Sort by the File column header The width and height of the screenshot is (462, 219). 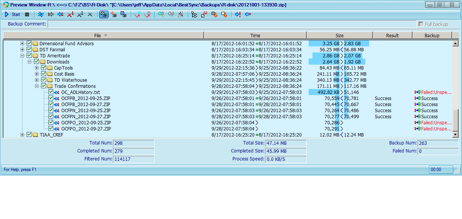104,35
